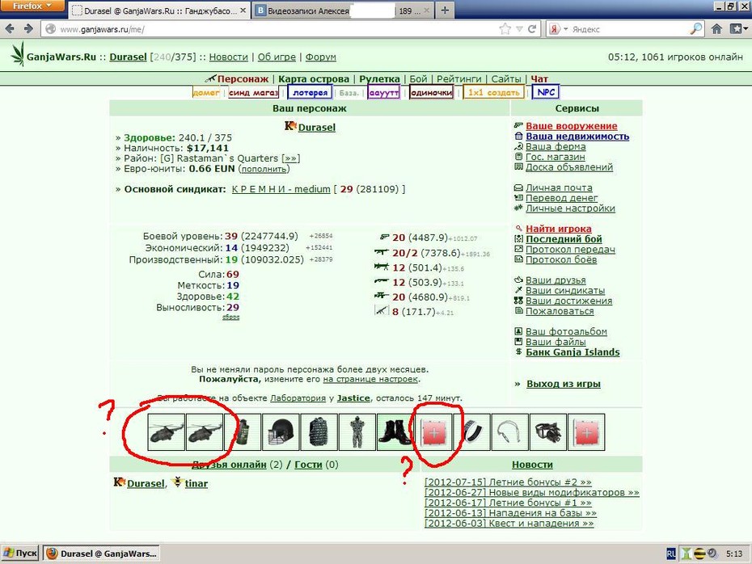Select the camouflage suit slot
This screenshot has height=564, width=752.
pyautogui.click(x=357, y=432)
